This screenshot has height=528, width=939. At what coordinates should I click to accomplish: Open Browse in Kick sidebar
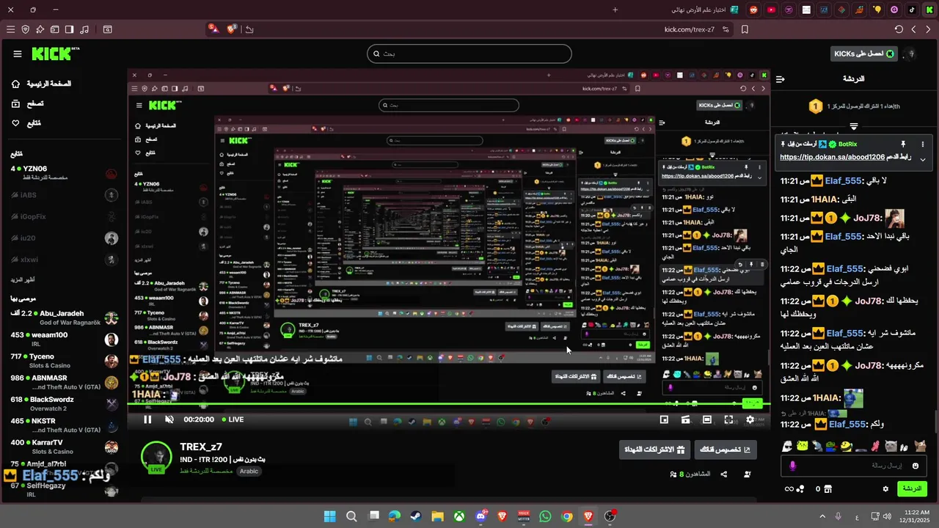pos(27,103)
